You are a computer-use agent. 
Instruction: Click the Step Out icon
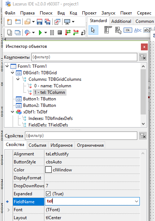(83, 33)
